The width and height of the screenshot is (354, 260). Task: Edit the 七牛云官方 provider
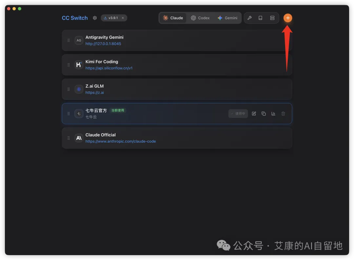pos(254,113)
